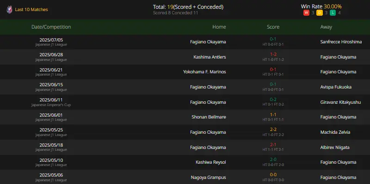Open Yokohama F. Marinos team page
Image resolution: width=370 pixels, height=184 pixels.
click(x=204, y=72)
